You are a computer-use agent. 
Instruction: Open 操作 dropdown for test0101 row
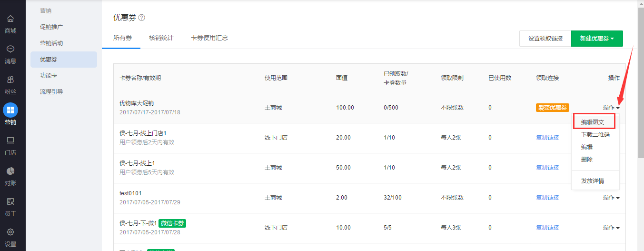pyautogui.click(x=611, y=198)
